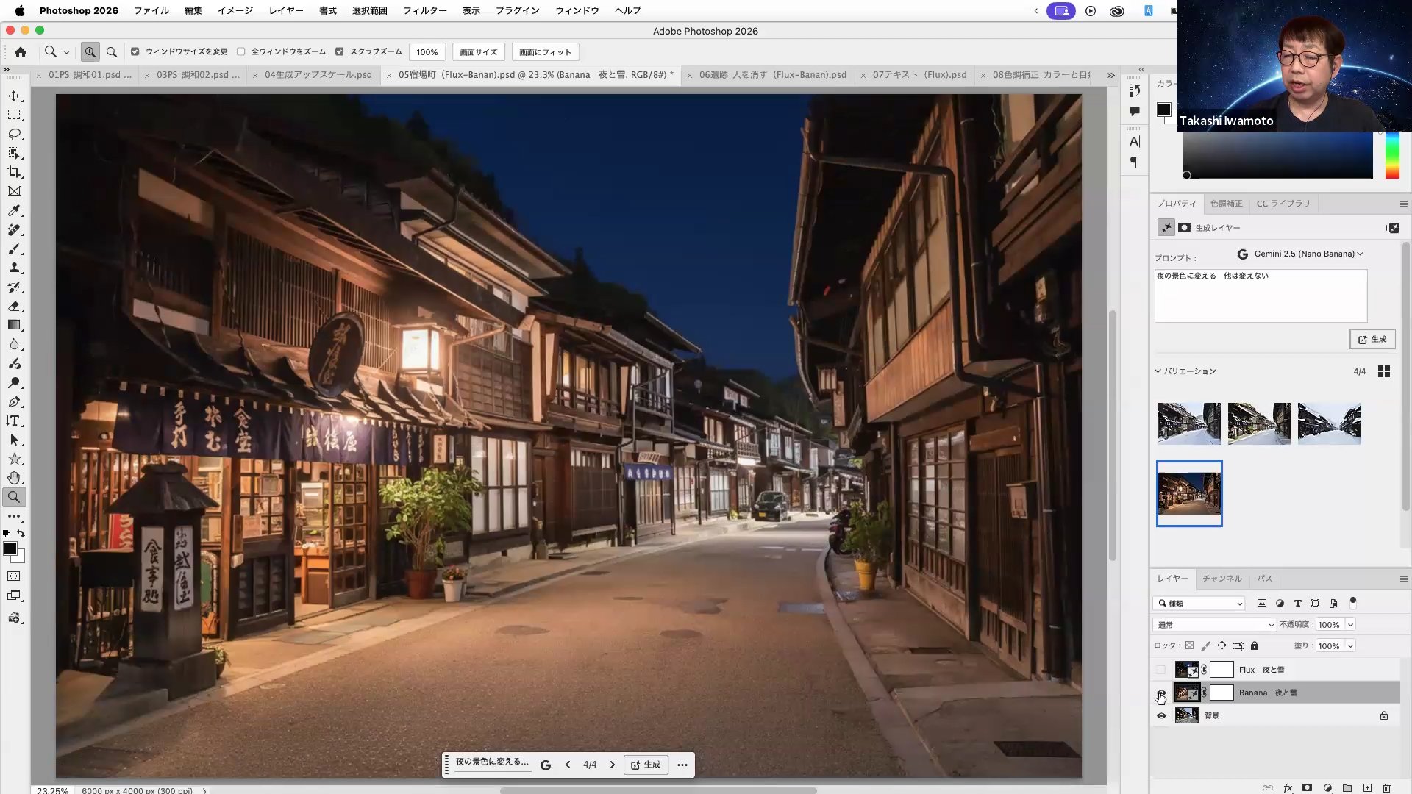Screen dimensions: 1412x794
Task: Select the Crop tool
Action: pos(14,172)
